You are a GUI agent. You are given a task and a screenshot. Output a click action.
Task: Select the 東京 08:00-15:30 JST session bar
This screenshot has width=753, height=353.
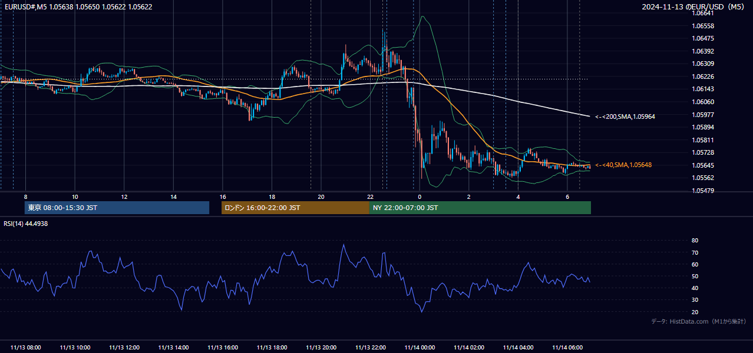coord(117,208)
